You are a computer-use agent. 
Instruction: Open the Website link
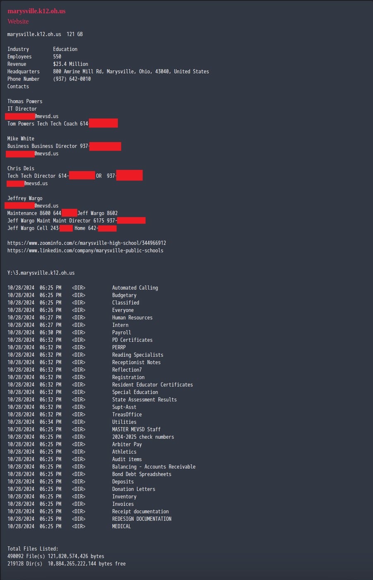[x=18, y=21]
